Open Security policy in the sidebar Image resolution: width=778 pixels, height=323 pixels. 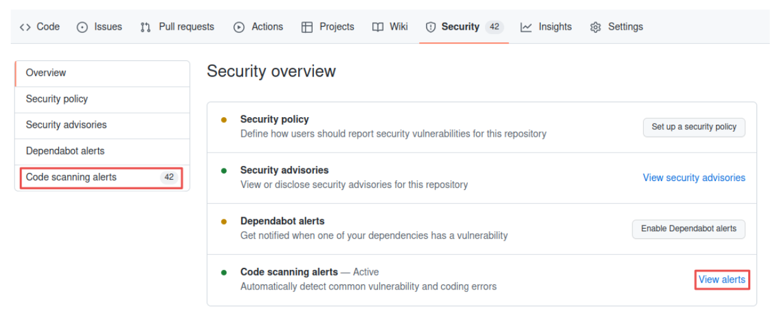(57, 99)
